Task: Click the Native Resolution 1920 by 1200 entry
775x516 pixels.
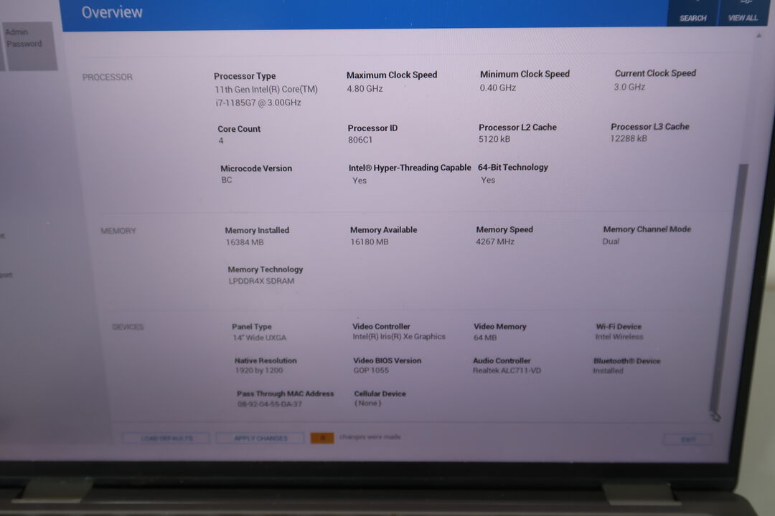Action: [x=259, y=371]
